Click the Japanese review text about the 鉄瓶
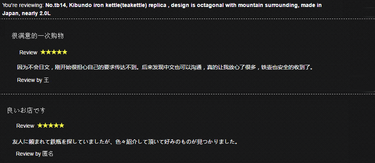This screenshot has height=163, width=375. click(x=125, y=142)
